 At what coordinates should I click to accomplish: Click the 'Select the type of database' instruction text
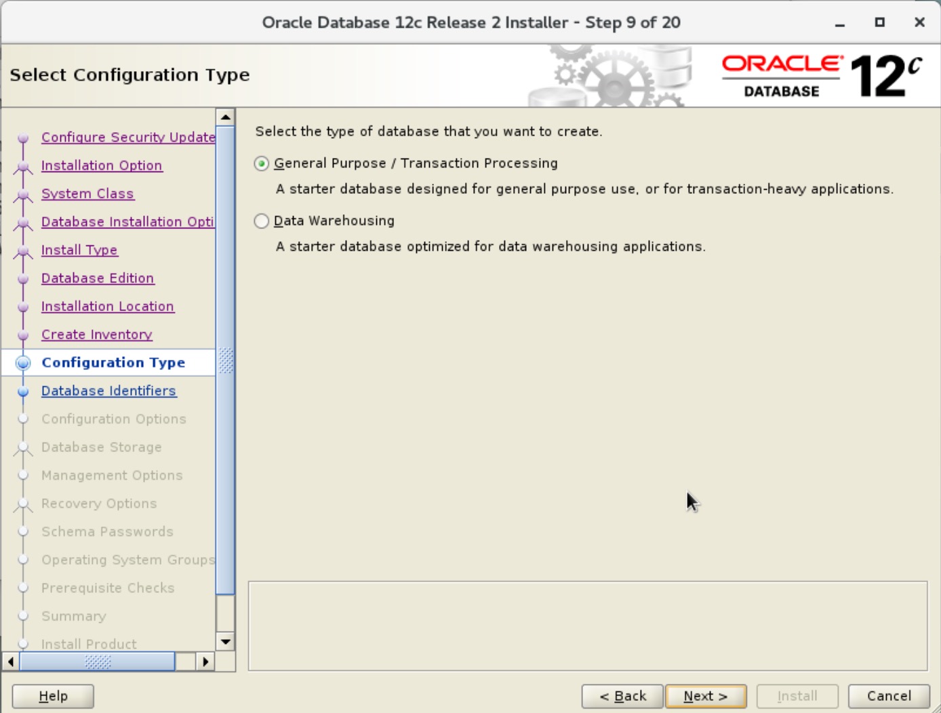click(428, 131)
